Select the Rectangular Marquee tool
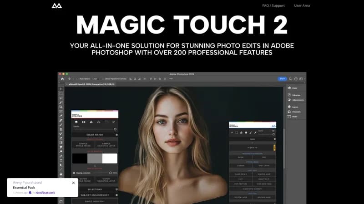This screenshot has width=364, height=204. click(61, 93)
